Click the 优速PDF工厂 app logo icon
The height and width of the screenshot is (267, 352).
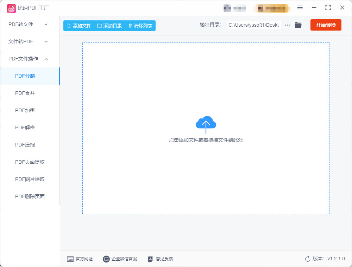click(11, 8)
